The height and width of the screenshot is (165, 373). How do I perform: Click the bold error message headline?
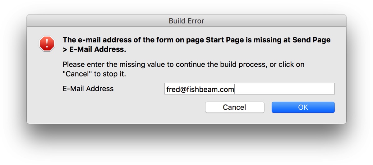click(x=196, y=45)
